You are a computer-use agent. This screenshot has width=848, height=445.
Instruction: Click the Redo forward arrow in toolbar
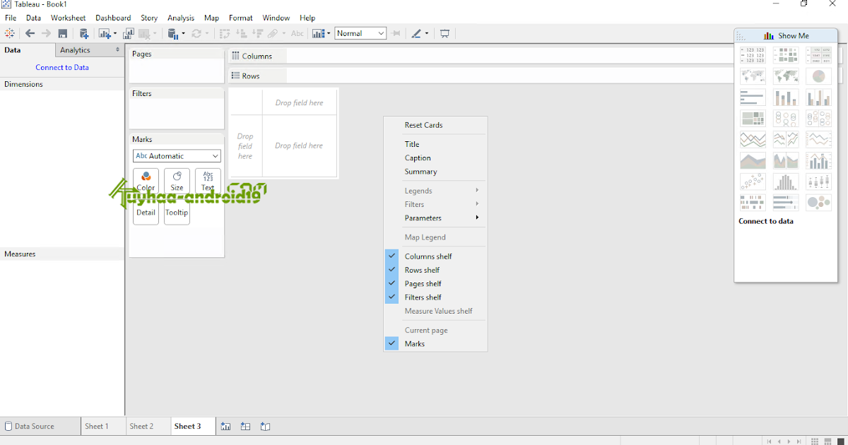(x=46, y=33)
